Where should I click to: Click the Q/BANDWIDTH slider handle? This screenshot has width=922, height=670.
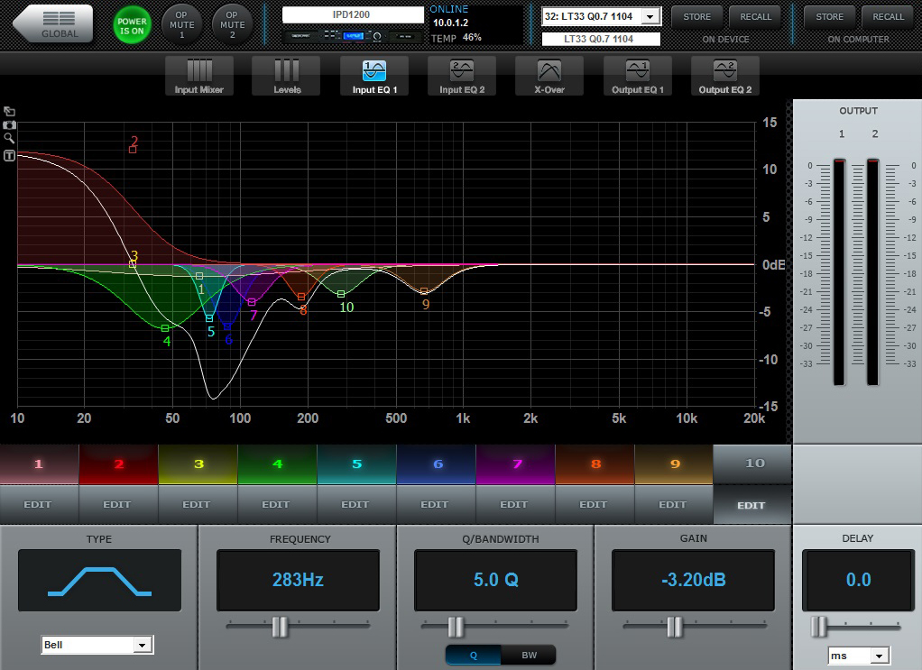455,627
